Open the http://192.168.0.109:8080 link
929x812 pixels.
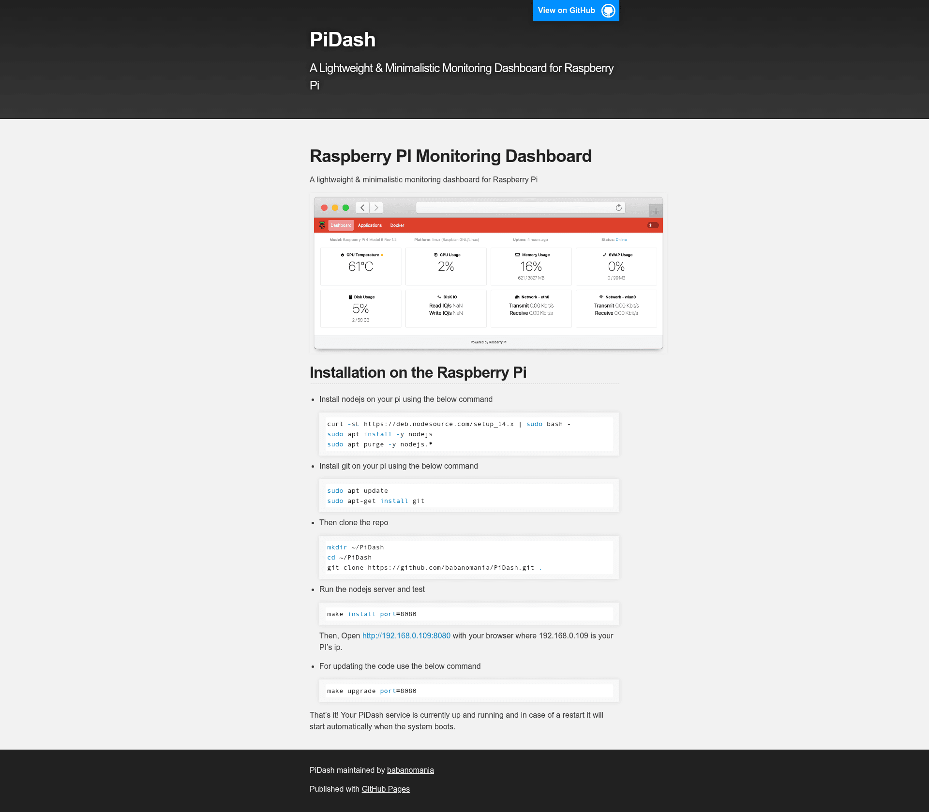coord(406,635)
